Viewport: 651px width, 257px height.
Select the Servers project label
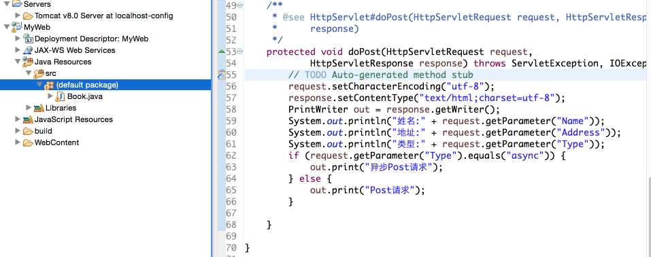click(37, 4)
